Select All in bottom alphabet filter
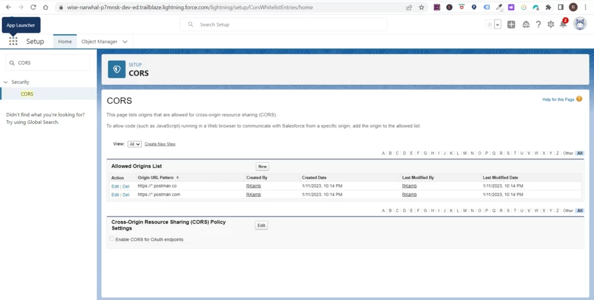Image resolution: width=594 pixels, height=300 pixels. point(579,211)
